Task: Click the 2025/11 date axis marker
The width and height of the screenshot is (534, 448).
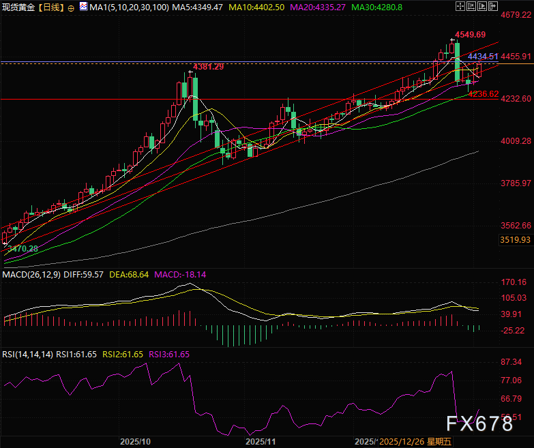Action: [x=260, y=441]
